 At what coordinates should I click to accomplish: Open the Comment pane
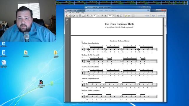pos(161,16)
